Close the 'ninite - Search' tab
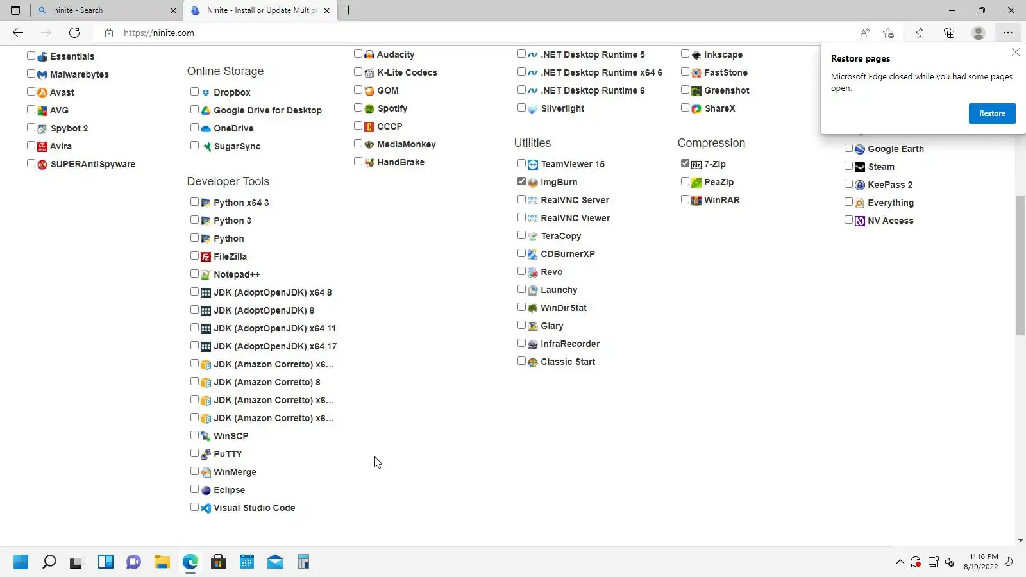Image resolution: width=1026 pixels, height=577 pixels. [173, 10]
